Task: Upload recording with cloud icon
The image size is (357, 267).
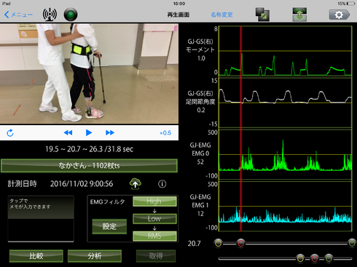Action: tap(136, 183)
